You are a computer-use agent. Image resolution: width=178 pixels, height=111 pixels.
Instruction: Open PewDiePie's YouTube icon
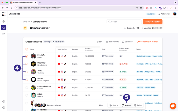pyautogui.click(x=59, y=56)
